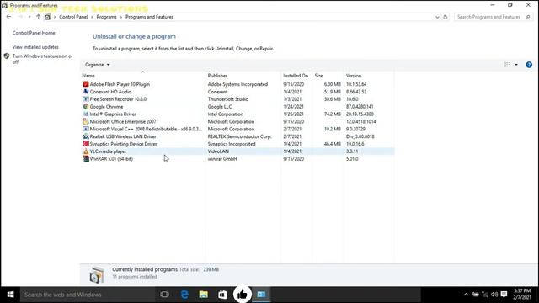Click the WinRAR 5.01 program icon
The width and height of the screenshot is (539, 303).
tap(86, 159)
